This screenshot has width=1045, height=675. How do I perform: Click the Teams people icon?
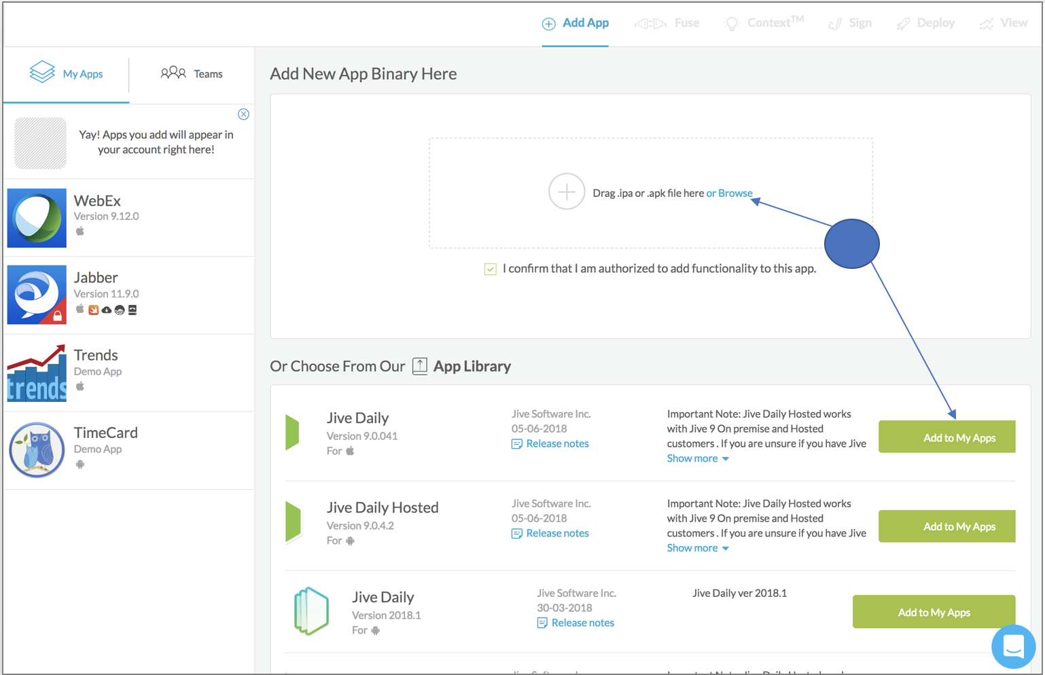[173, 72]
